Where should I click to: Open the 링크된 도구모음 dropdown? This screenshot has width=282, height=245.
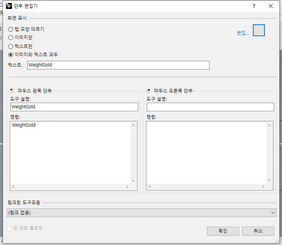point(141,213)
